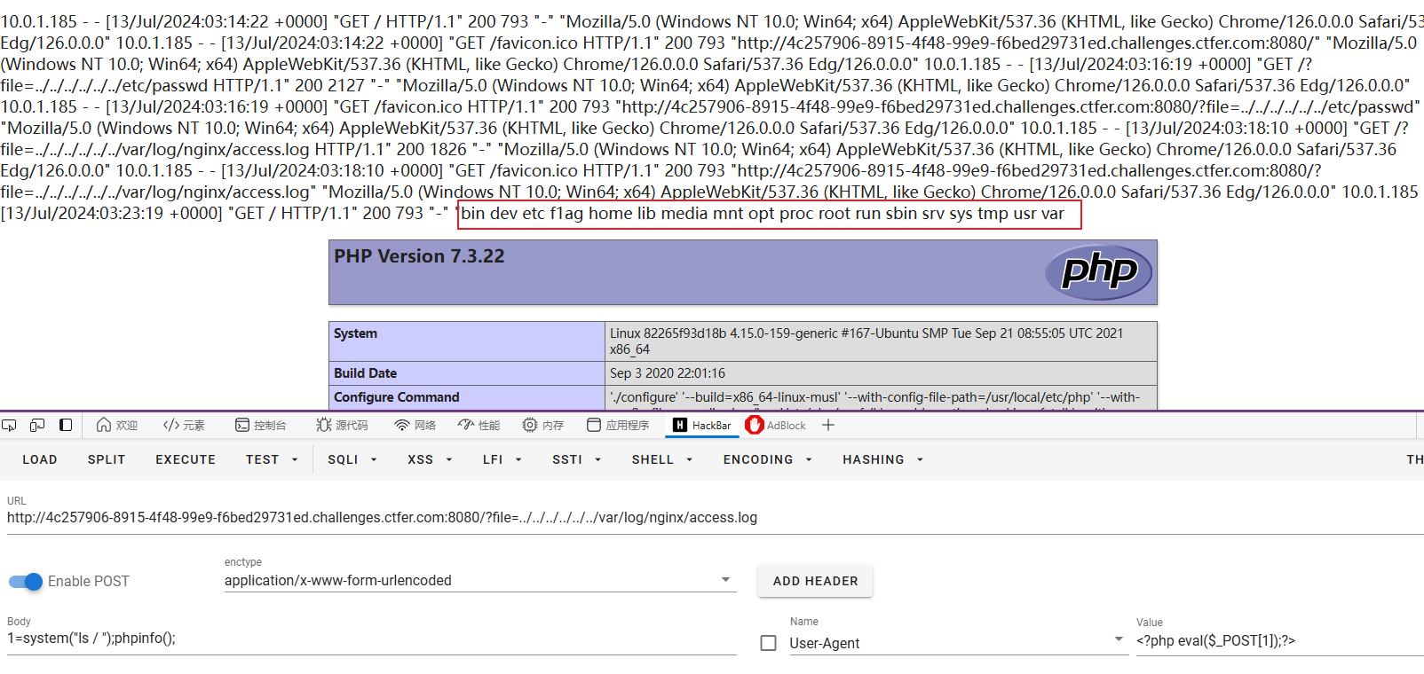Open the 内存 (Memory) DevTools tab
This screenshot has height=674, width=1424.
point(543,426)
